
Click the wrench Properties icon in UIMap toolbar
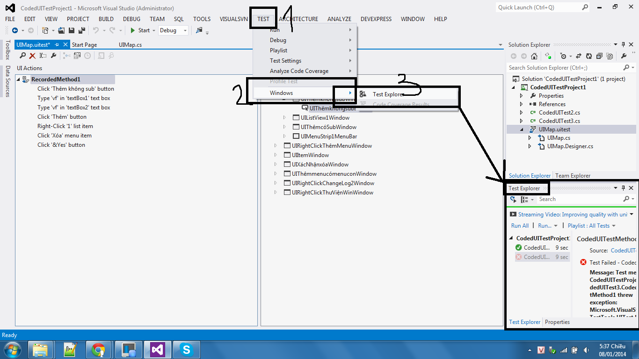click(53, 56)
